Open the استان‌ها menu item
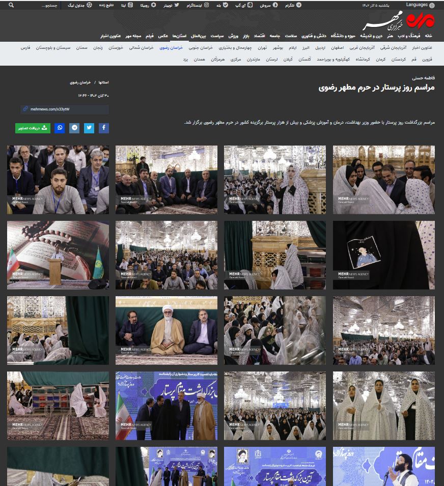Screen dimensions: 444x486 click(x=180, y=36)
